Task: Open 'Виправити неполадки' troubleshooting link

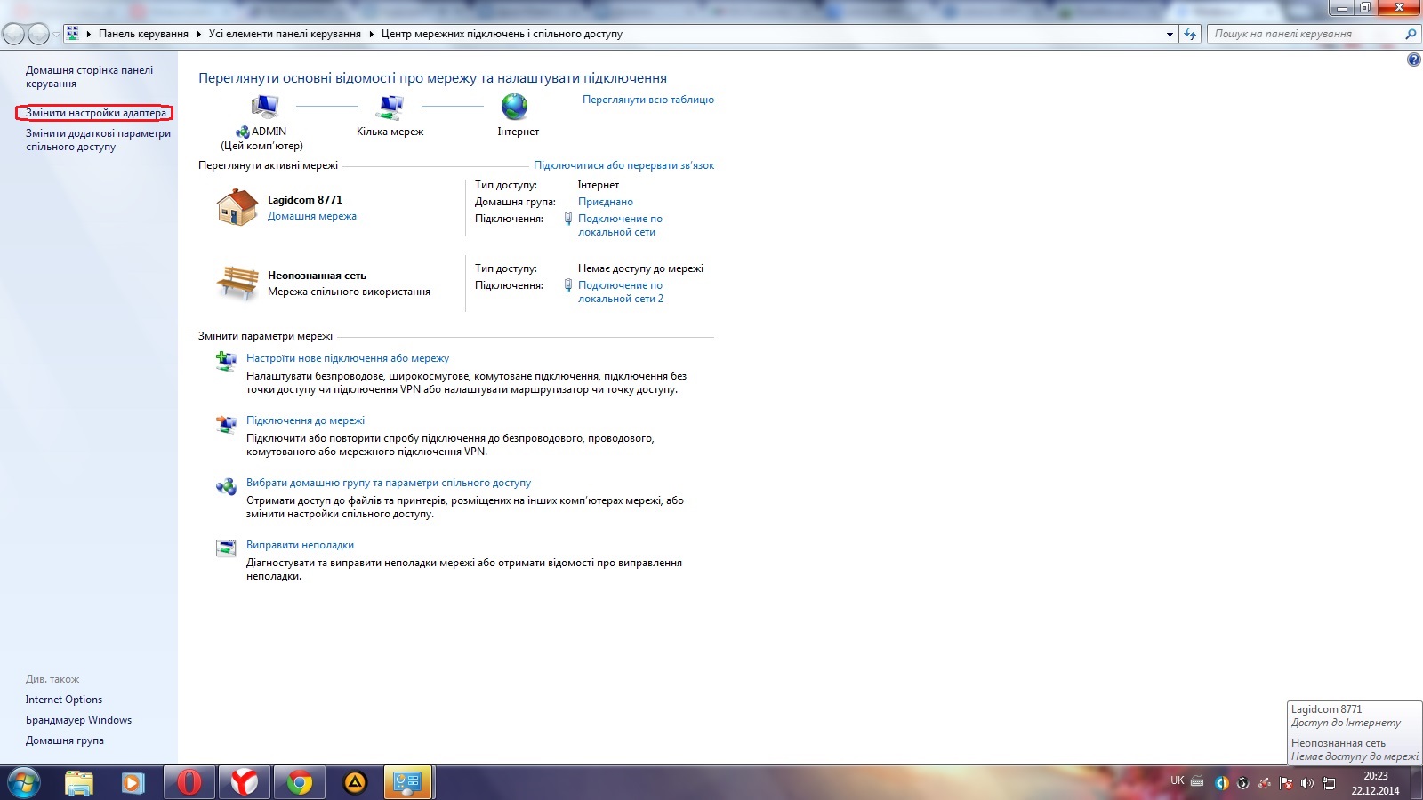Action: (300, 545)
